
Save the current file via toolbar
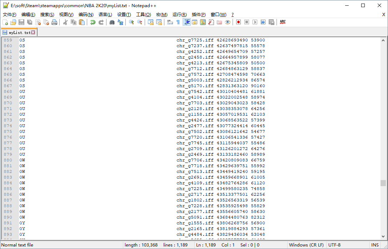(21, 22)
